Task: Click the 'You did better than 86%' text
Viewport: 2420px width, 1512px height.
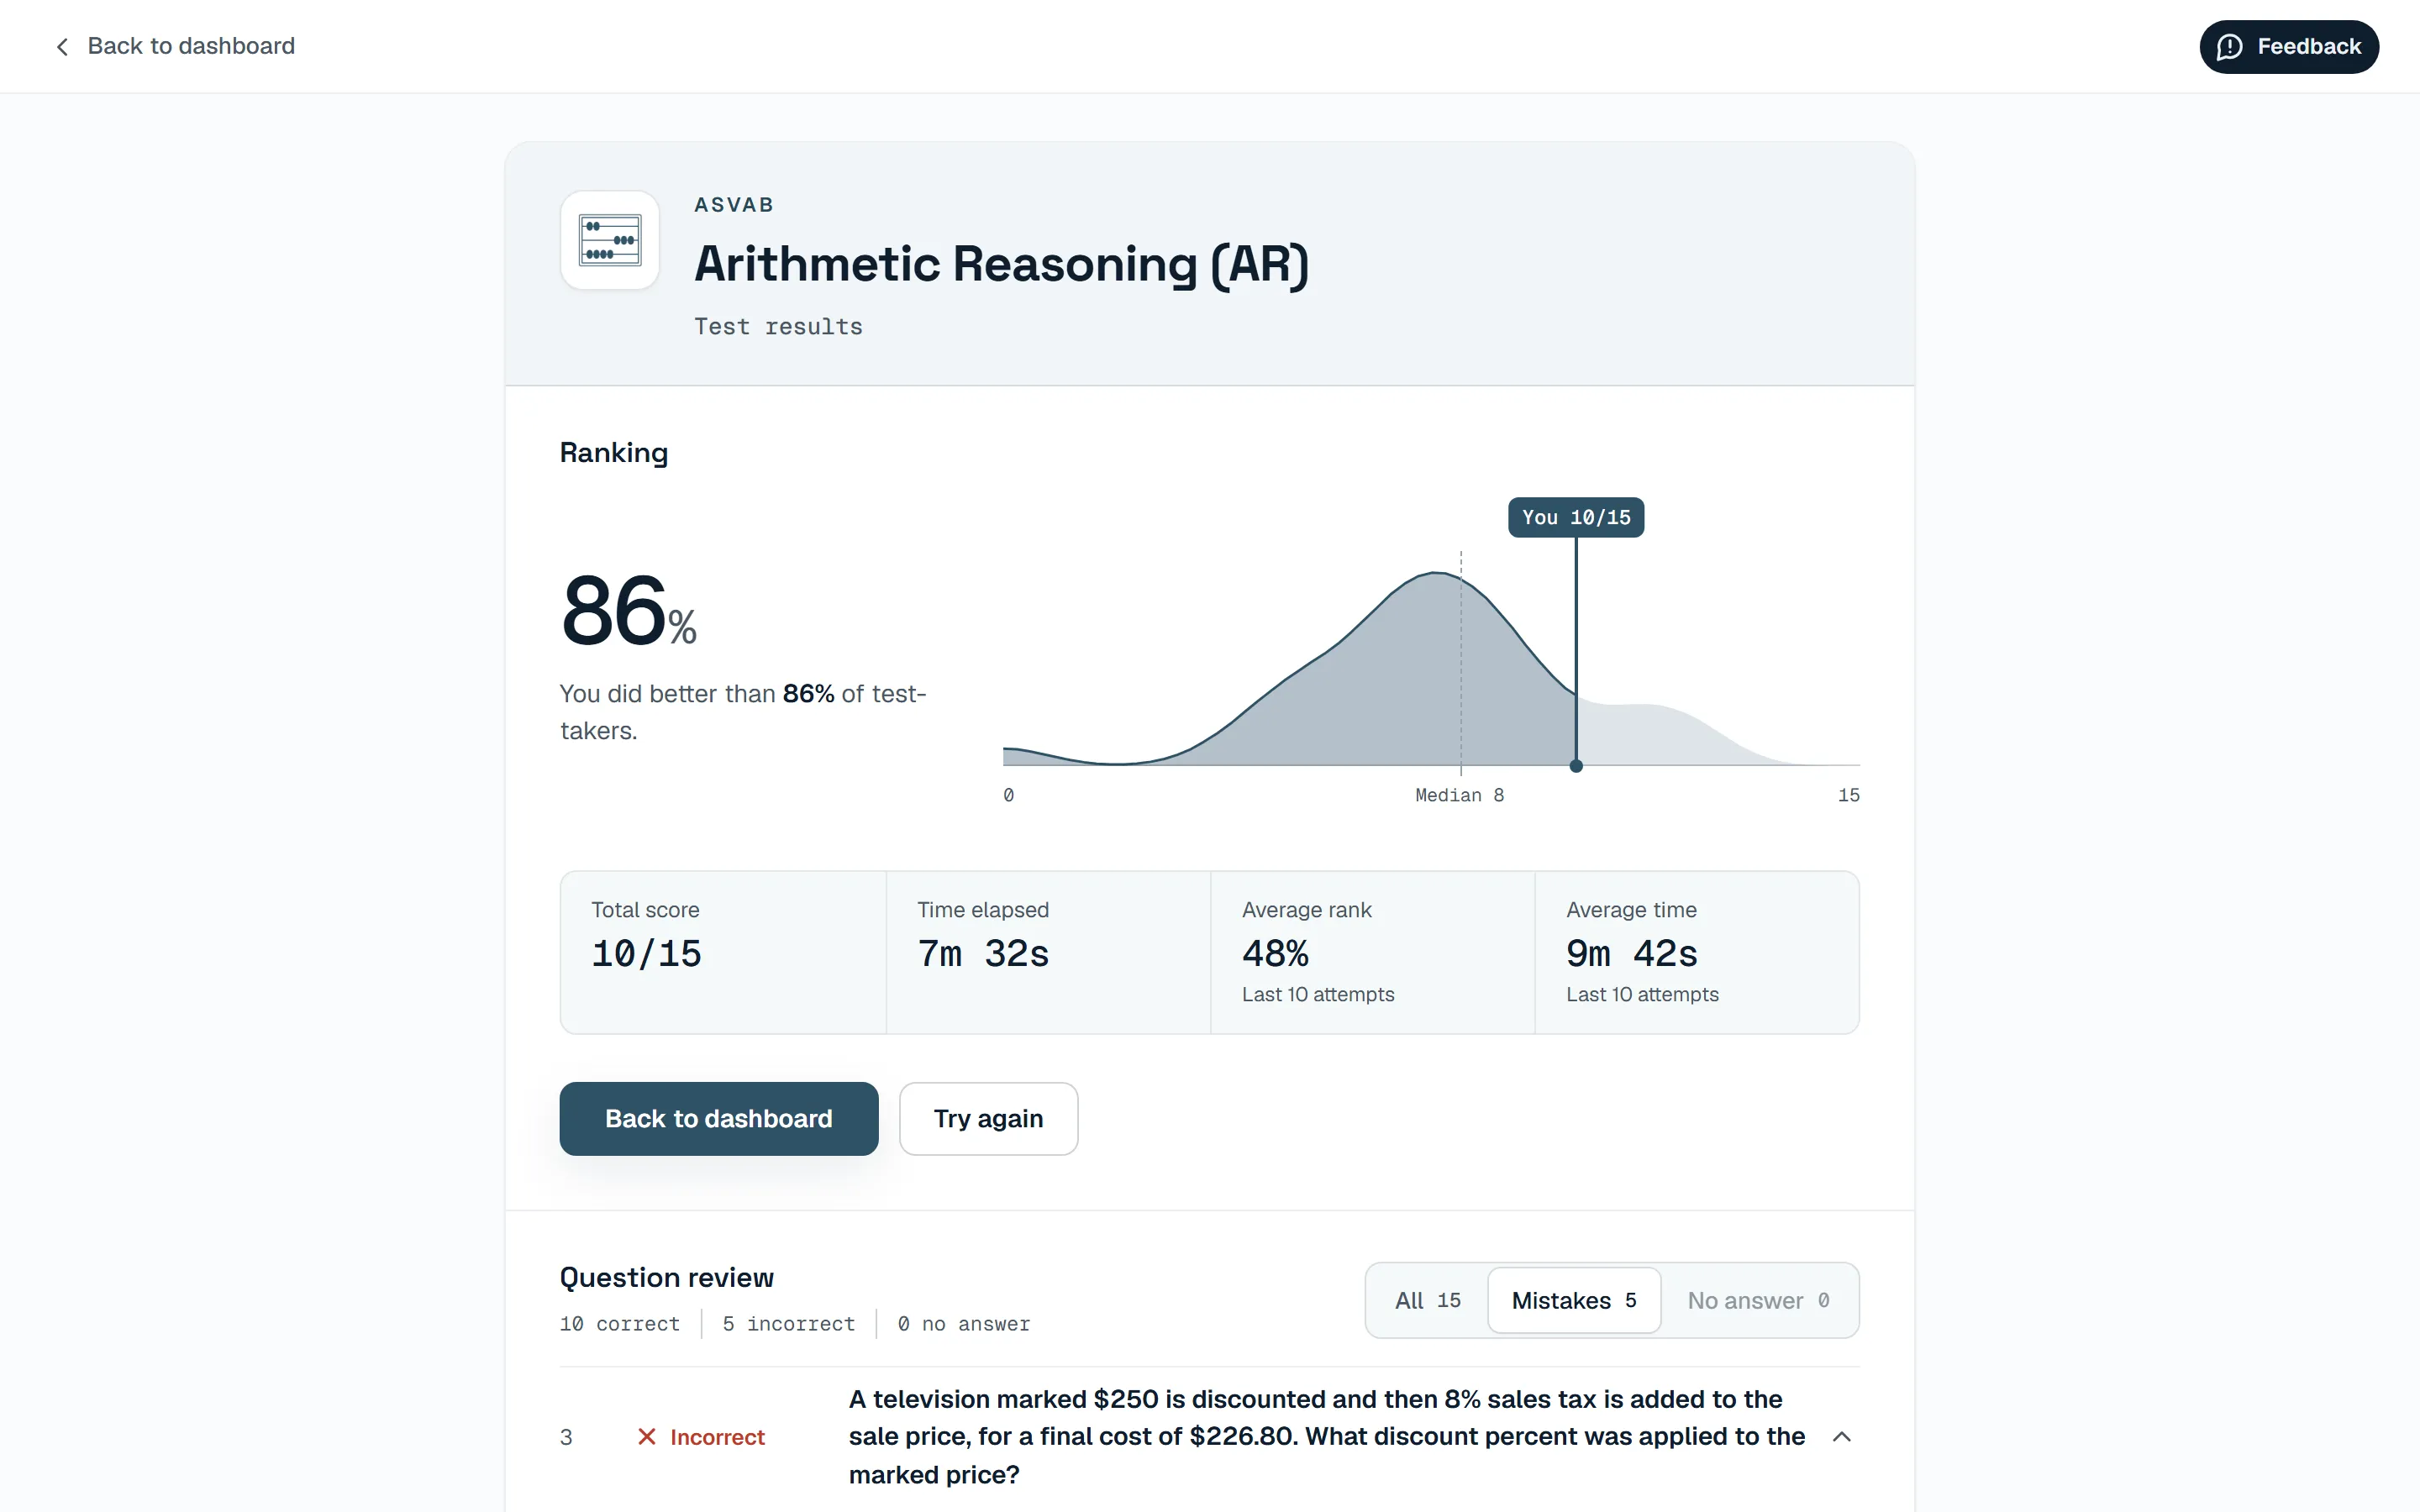Action: (743, 712)
